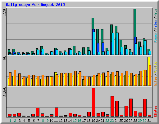
Task: Click the 'Sites' legend label
Action: 156,81
